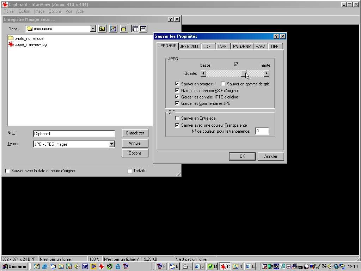Open the PNG/PNM tab
Screen dimensions: 361x271
tap(242, 46)
